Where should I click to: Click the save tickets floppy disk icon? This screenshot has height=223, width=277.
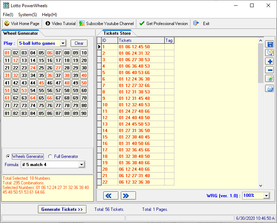click(x=270, y=44)
